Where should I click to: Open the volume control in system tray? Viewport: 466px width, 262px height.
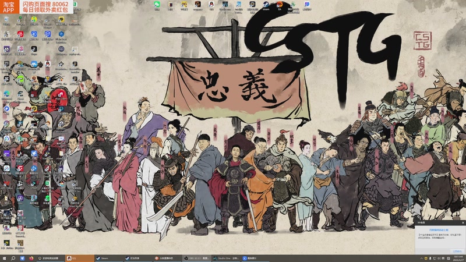click(439, 259)
